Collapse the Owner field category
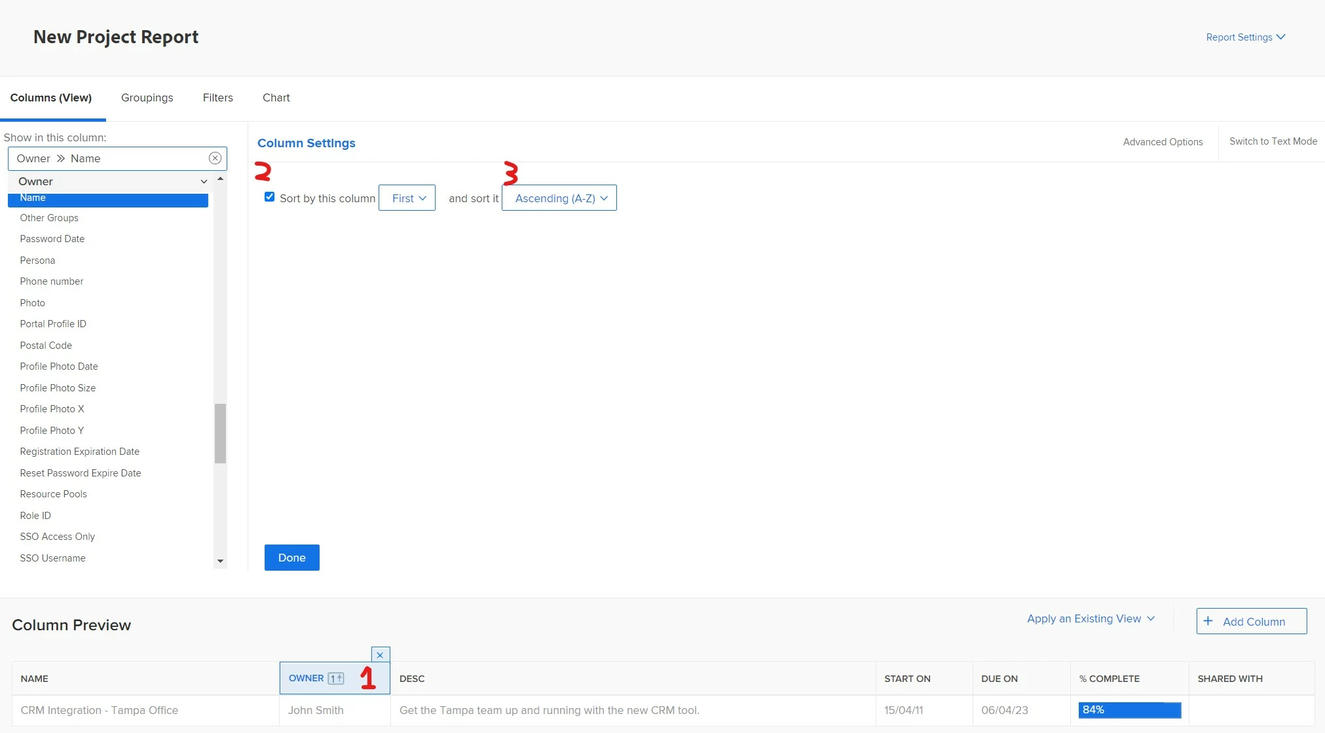The image size is (1325, 733). click(x=204, y=181)
